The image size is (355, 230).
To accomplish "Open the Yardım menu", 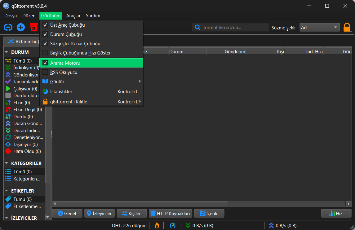I will (x=93, y=16).
